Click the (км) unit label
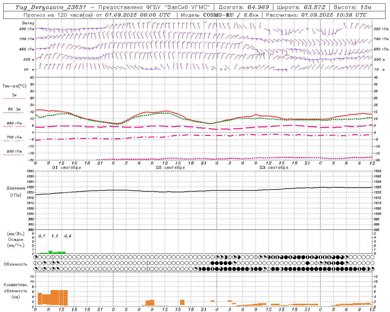This screenshot has height=312, width=390. tap(16, 296)
